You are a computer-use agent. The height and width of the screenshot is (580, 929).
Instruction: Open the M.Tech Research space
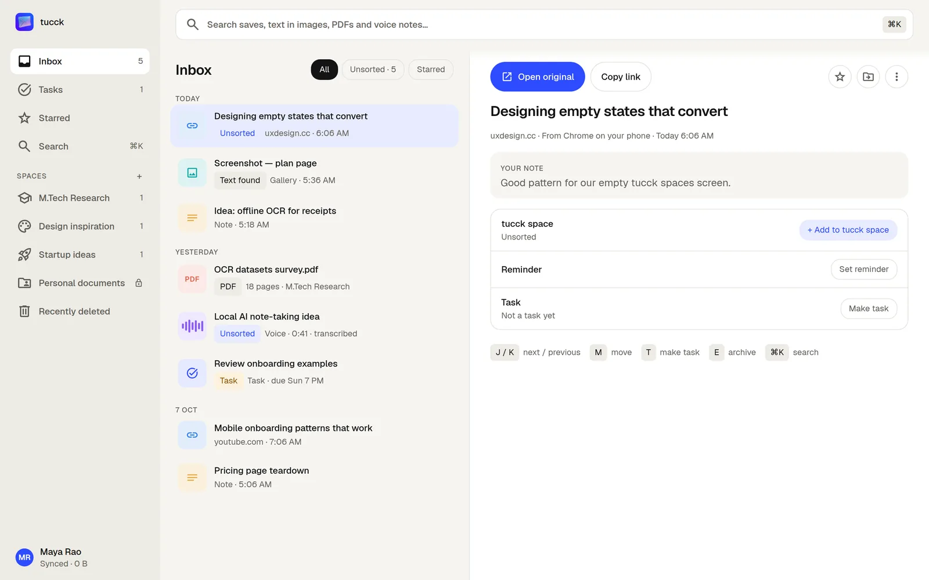point(80,198)
